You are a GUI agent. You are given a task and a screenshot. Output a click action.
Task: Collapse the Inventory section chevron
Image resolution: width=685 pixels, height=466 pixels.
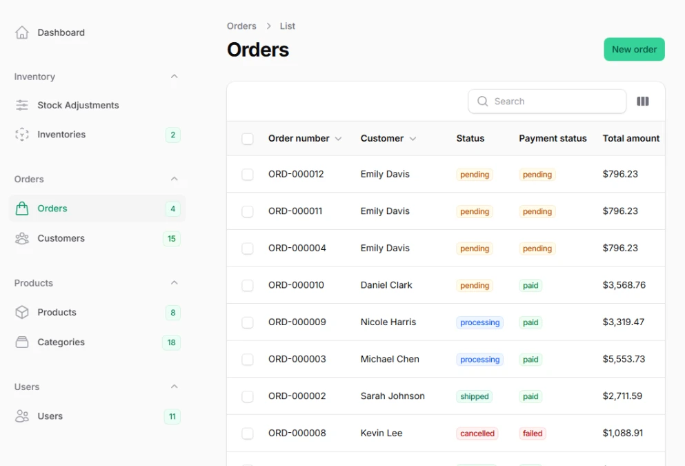point(175,77)
